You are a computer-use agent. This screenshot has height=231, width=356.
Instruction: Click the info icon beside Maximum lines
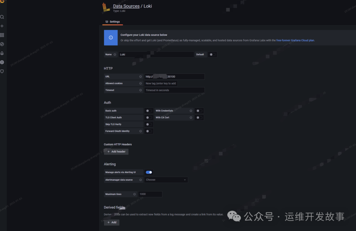(134, 194)
